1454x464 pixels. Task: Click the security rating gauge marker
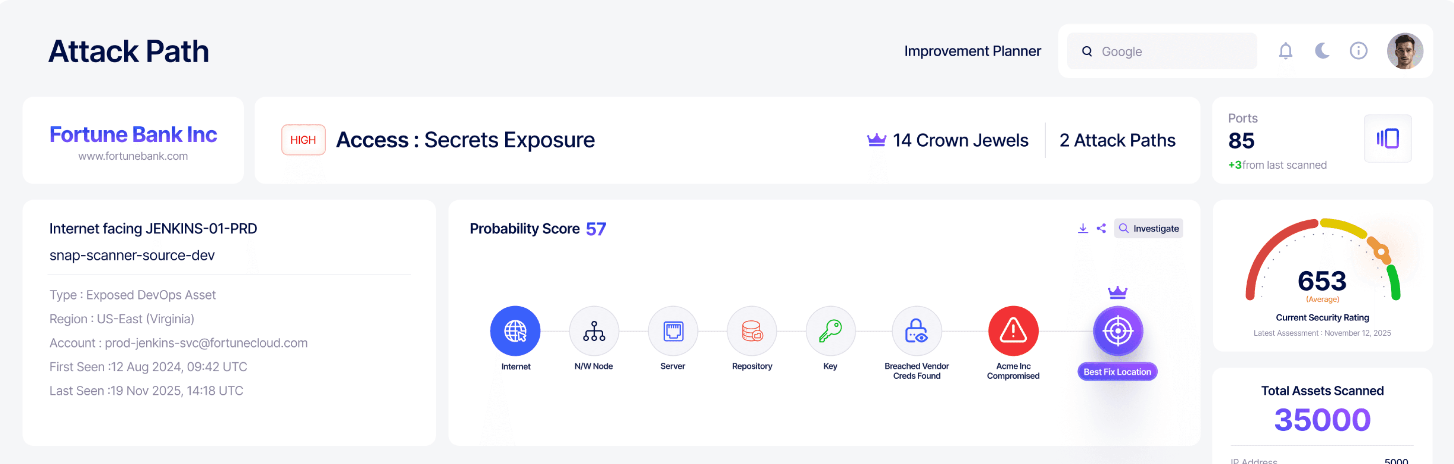click(x=1380, y=252)
